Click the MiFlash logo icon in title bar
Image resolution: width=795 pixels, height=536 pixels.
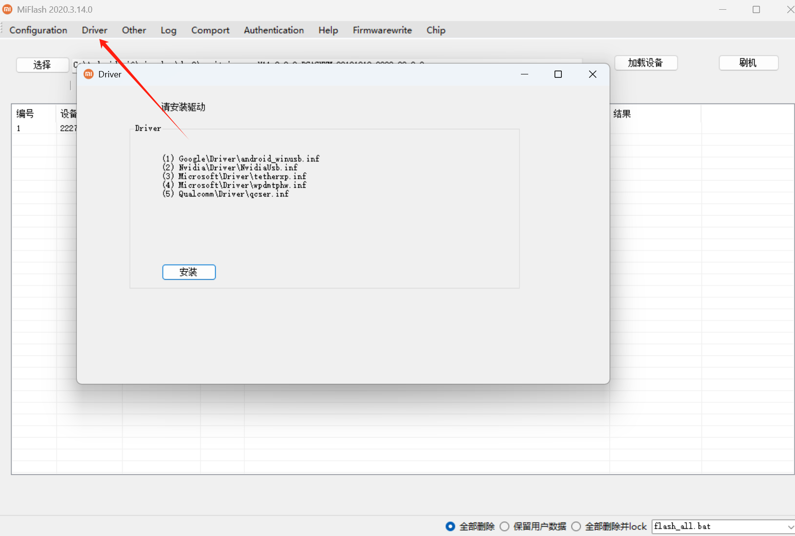(x=7, y=9)
